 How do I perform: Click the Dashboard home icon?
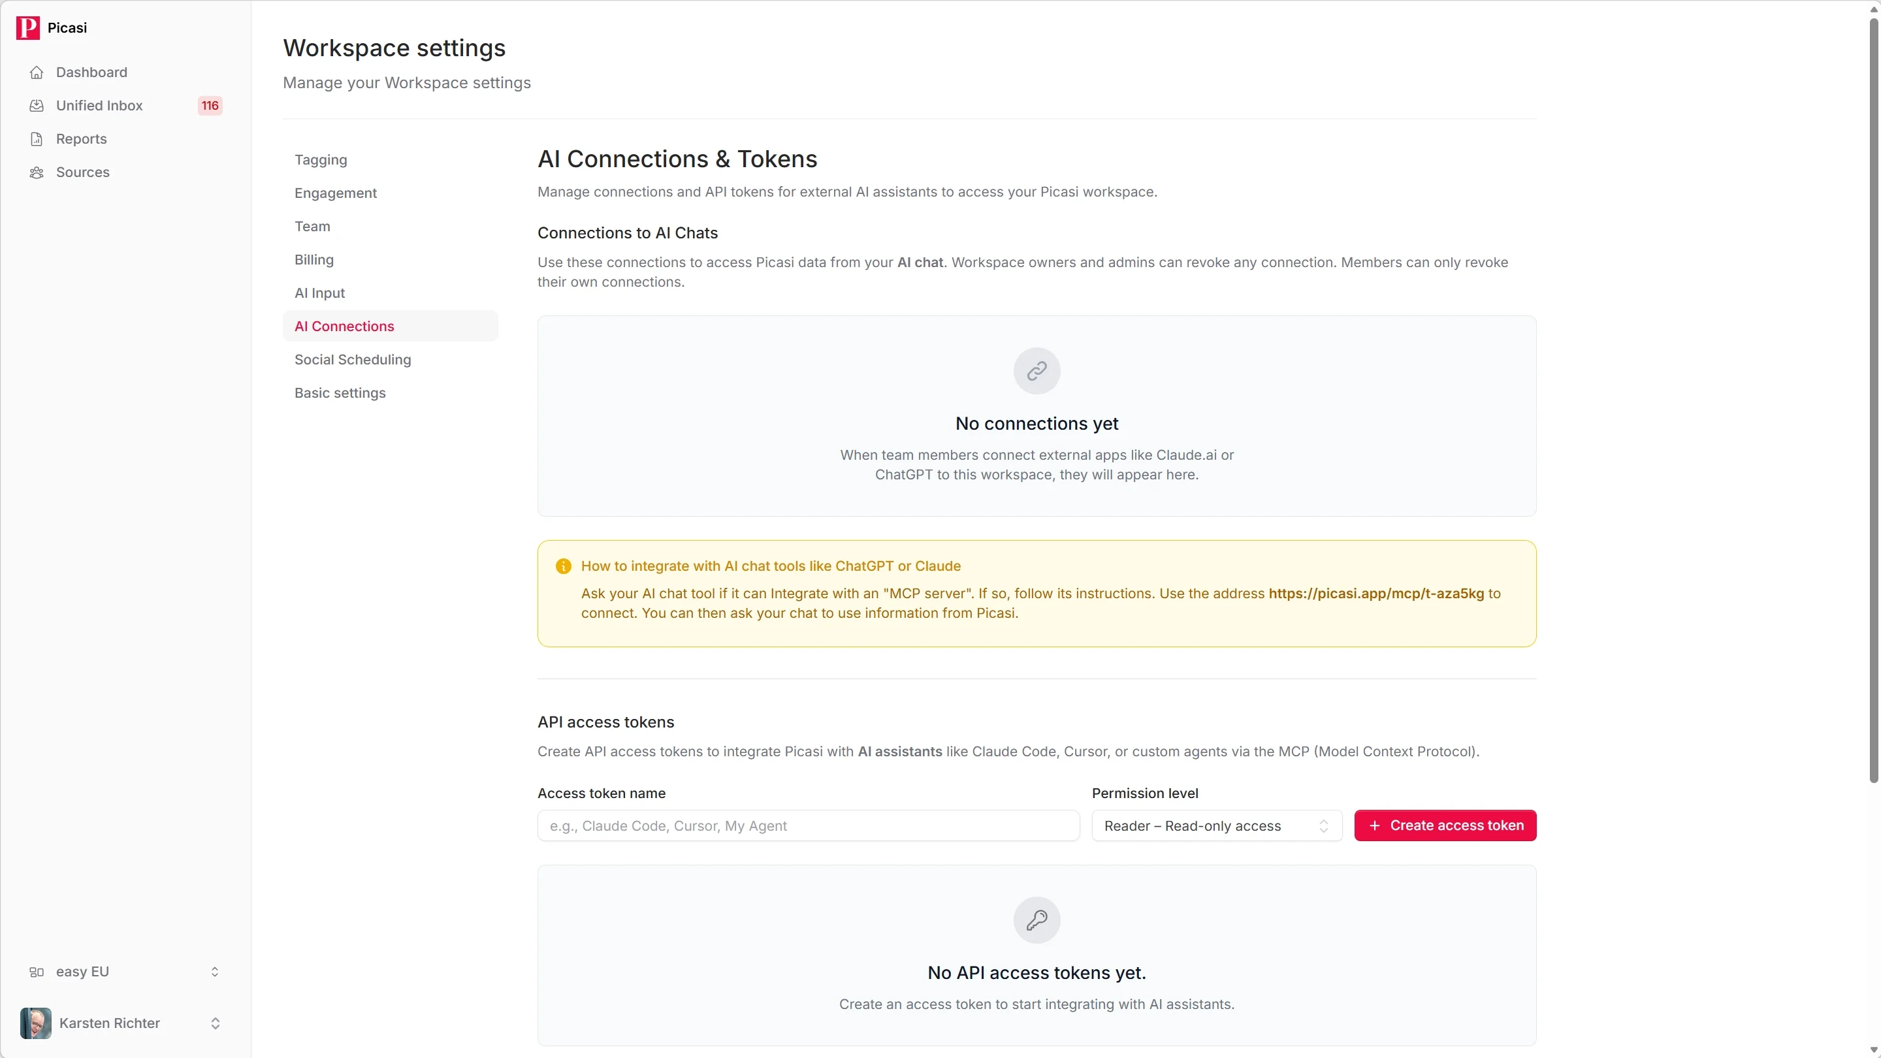pyautogui.click(x=37, y=72)
